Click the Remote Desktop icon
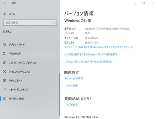This screenshot has height=119, width=157. click(5, 90)
